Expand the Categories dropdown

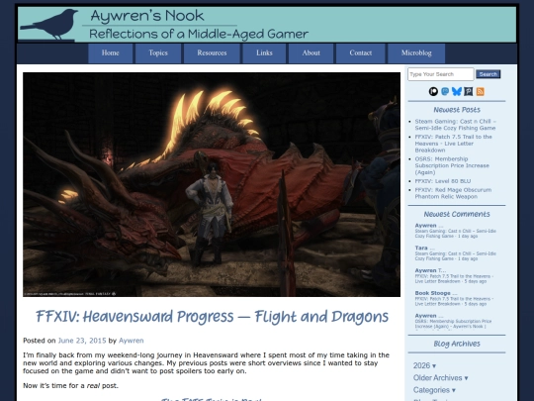(x=434, y=390)
